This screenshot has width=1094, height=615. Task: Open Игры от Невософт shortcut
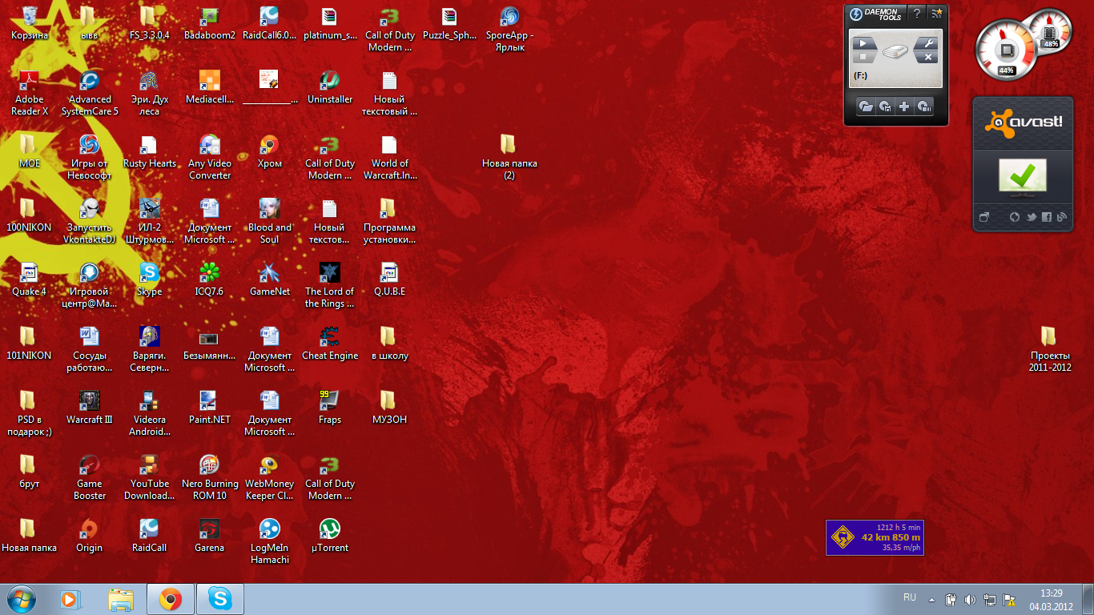point(90,156)
